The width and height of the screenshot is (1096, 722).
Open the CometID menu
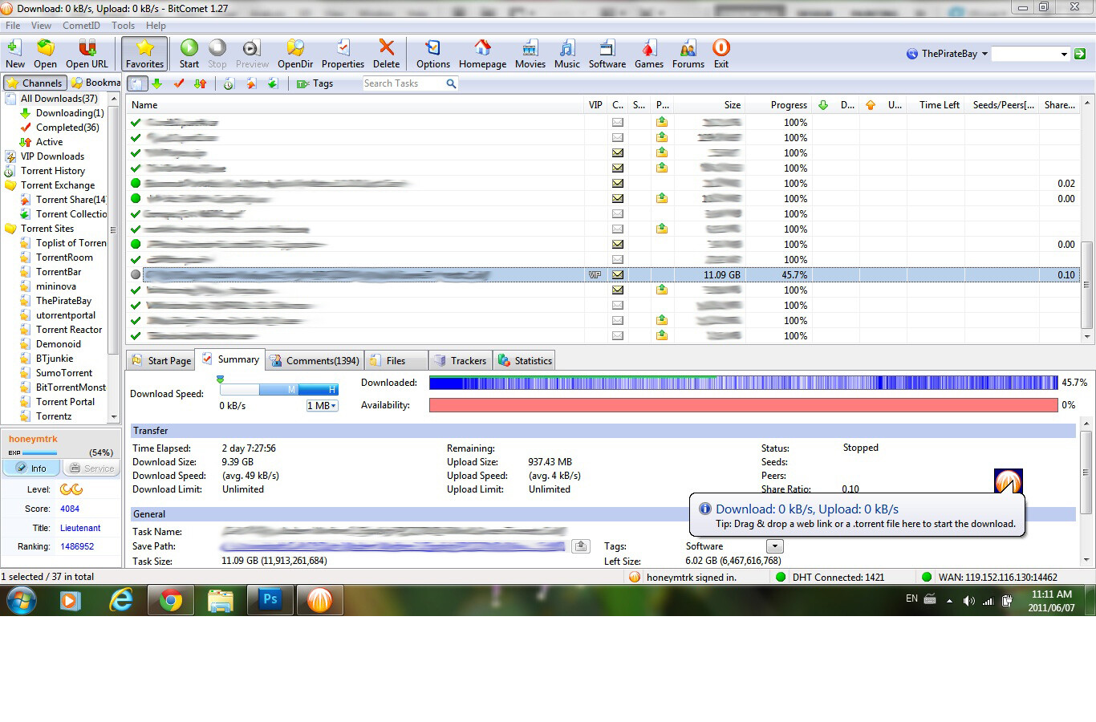coord(81,26)
